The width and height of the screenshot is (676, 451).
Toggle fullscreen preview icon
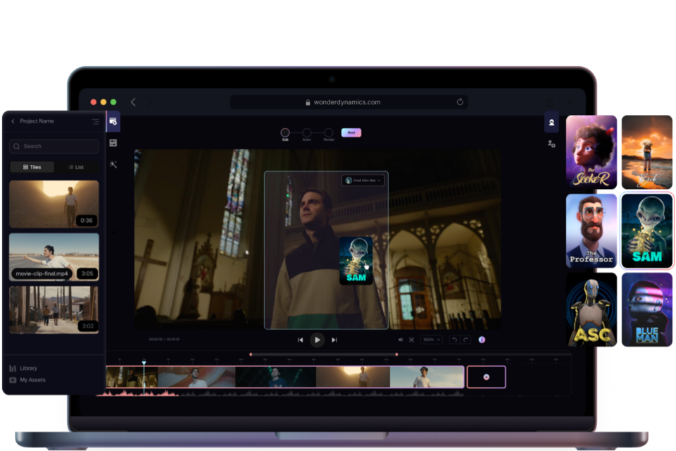click(x=412, y=340)
